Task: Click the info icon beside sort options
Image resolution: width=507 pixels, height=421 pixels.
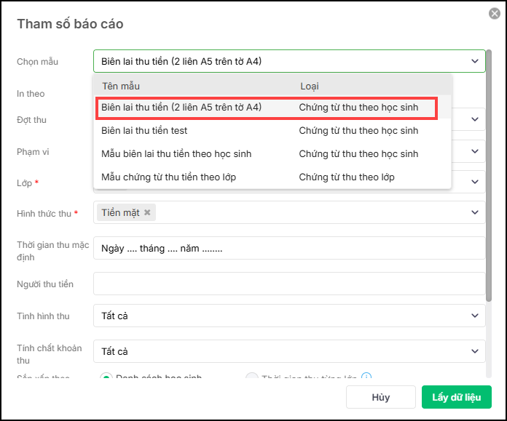Action: (x=366, y=377)
